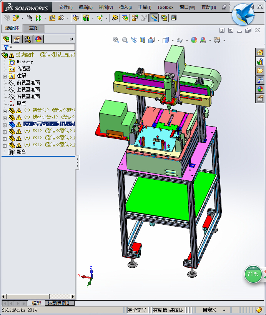
Task: Click the Move Component icon
Action: [61, 18]
